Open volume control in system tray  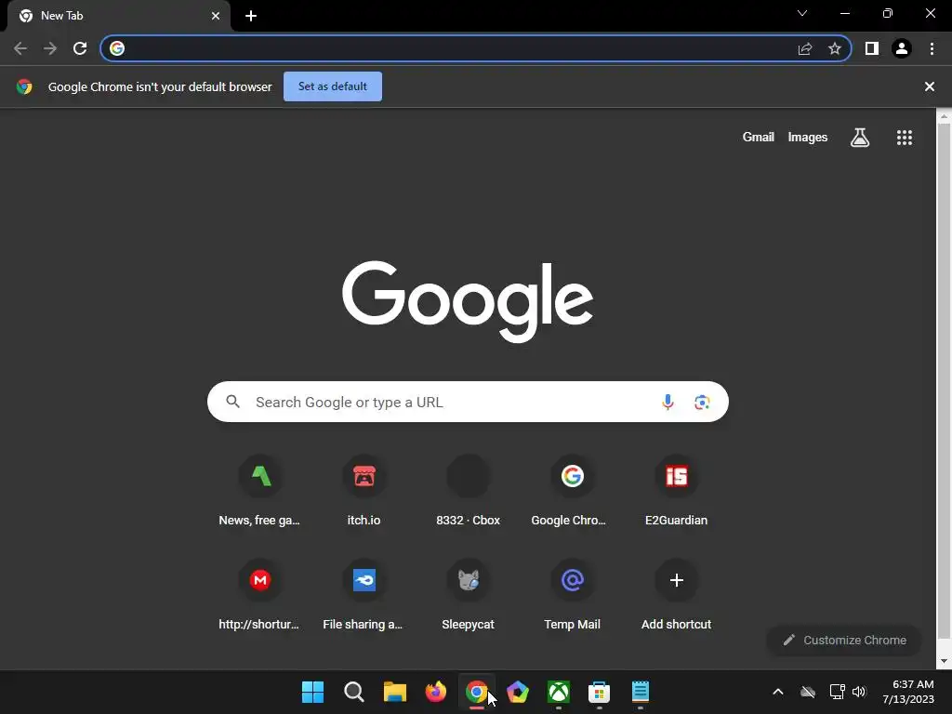[x=859, y=692]
